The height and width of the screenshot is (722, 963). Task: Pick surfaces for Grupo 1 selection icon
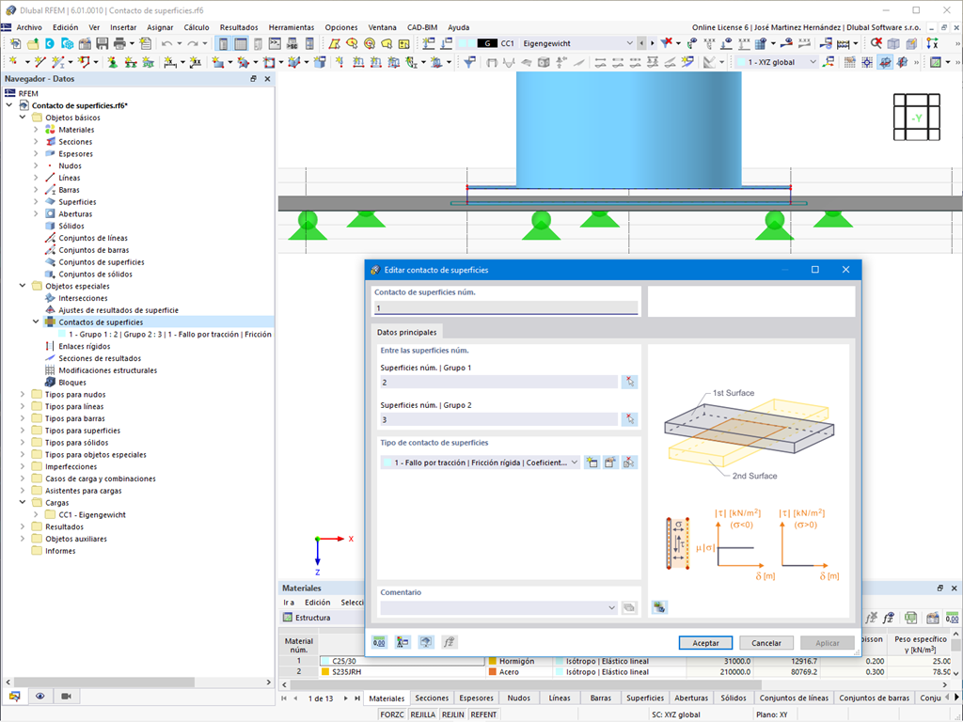[x=629, y=382]
